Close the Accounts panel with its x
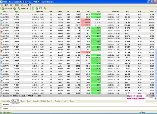This screenshot has width=157, height=114. (x=1, y=104)
